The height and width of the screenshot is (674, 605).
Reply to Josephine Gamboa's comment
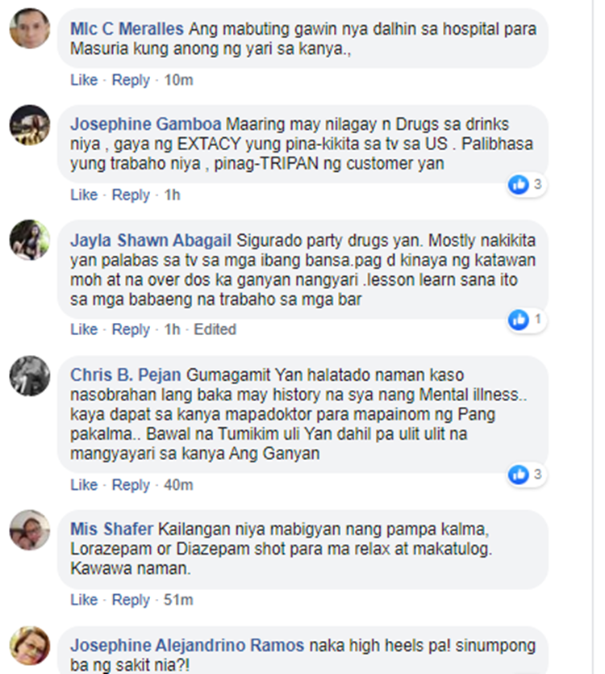pos(131,195)
